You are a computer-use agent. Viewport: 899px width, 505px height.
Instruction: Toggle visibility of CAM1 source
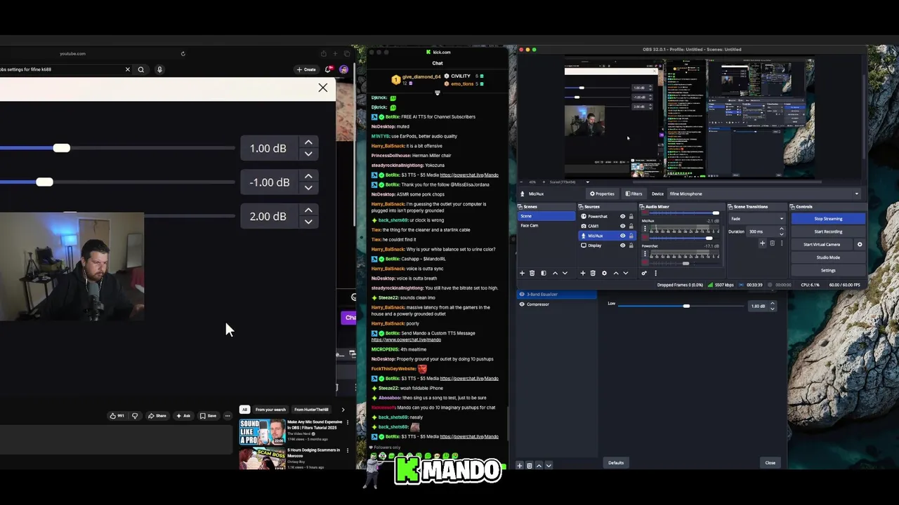click(x=622, y=226)
